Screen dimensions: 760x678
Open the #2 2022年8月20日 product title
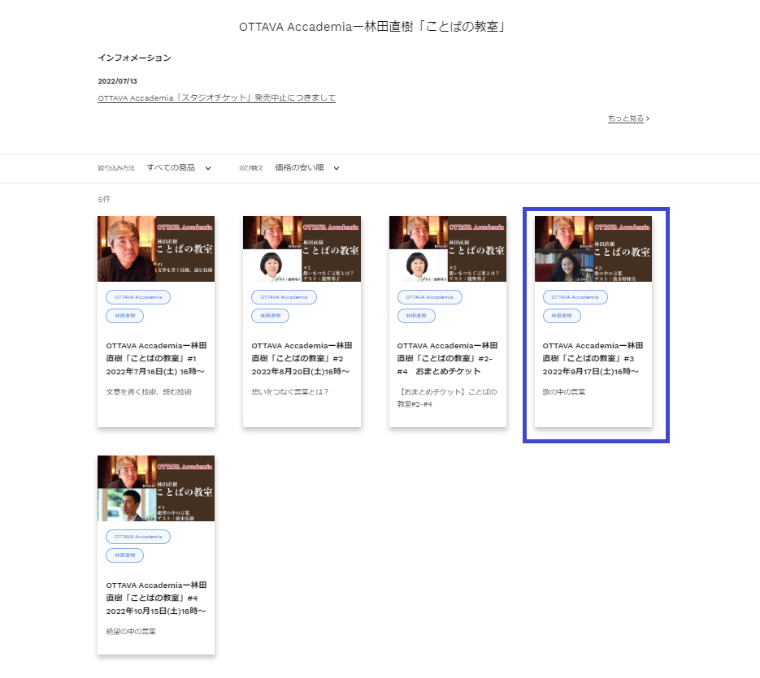tap(301, 358)
